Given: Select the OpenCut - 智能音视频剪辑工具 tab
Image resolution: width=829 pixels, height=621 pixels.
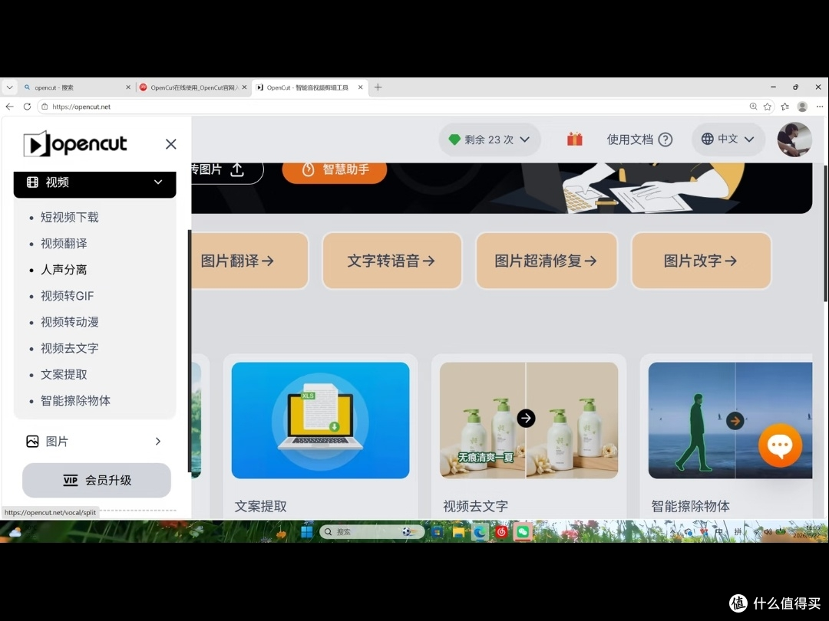Looking at the screenshot, I should (309, 87).
